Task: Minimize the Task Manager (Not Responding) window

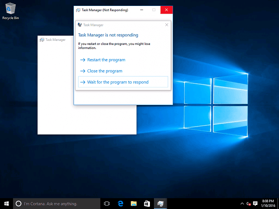Action: [142, 10]
